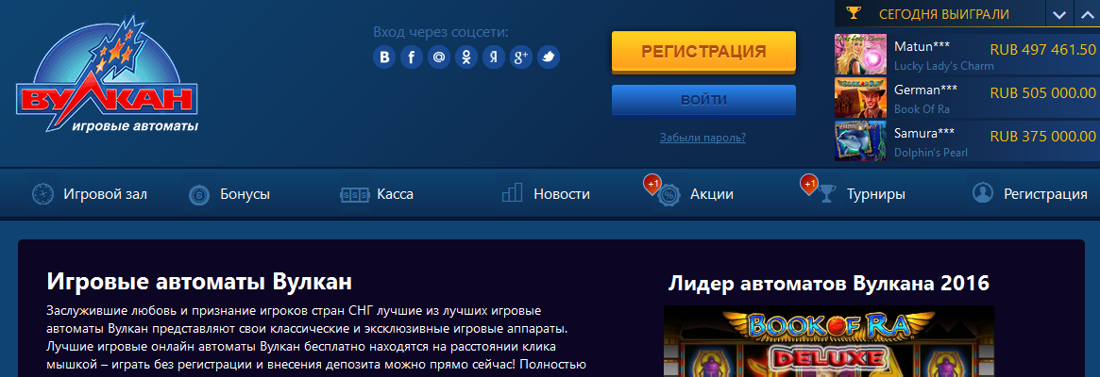1100x377 pixels.
Task: Click the +1 badge on Акции
Action: [x=652, y=185]
